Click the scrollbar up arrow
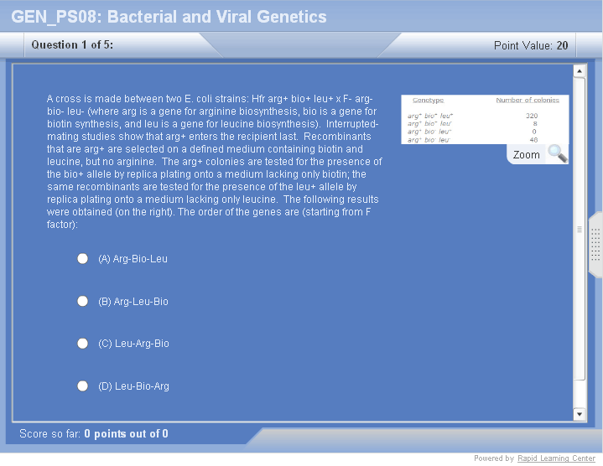 tap(579, 72)
